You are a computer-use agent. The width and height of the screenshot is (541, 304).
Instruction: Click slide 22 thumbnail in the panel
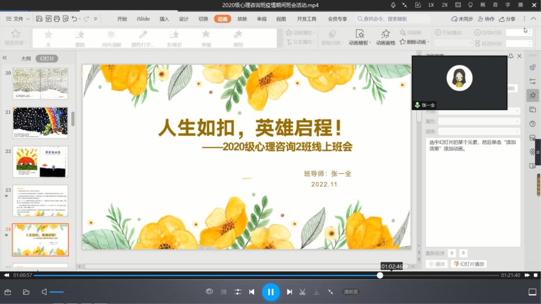[40, 161]
